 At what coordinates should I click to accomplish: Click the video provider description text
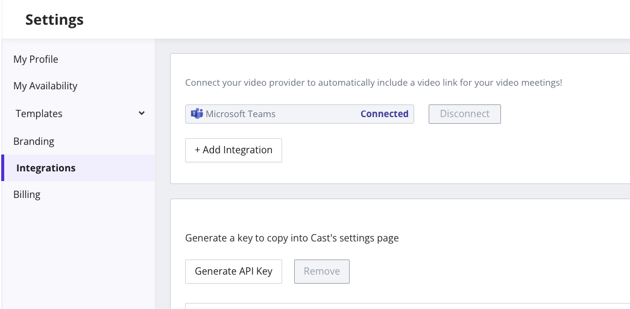click(x=373, y=82)
